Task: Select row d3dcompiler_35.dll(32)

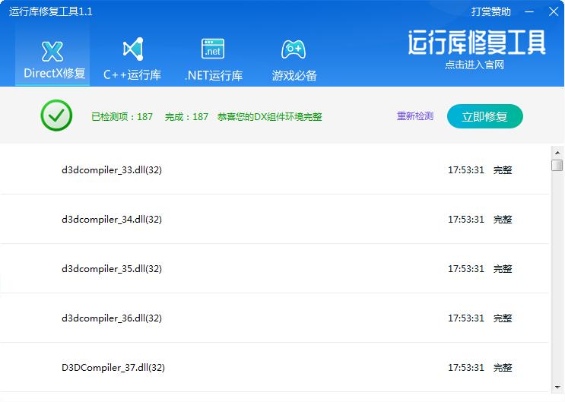Action: (275, 268)
